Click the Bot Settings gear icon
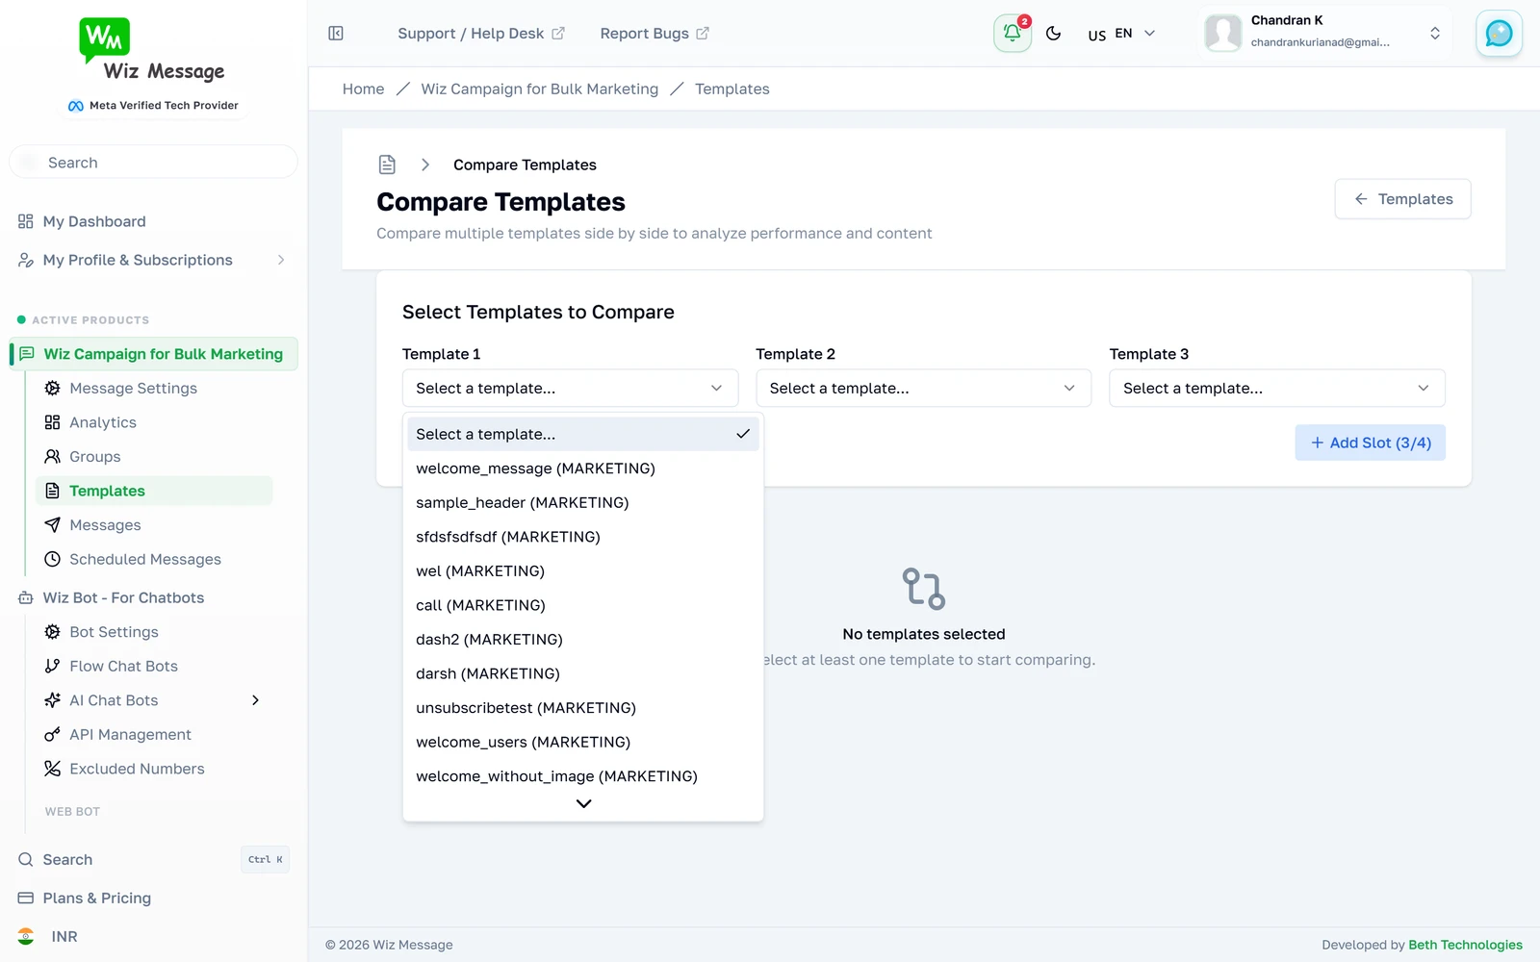The image size is (1540, 962). [53, 631]
